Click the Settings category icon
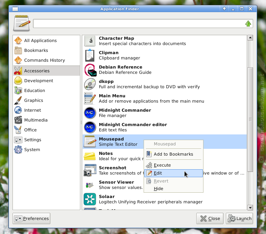Viewport: 266px width, 234px height. [18, 140]
